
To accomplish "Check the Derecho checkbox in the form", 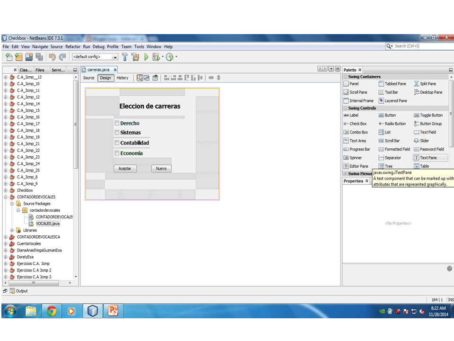I will pyautogui.click(x=116, y=123).
